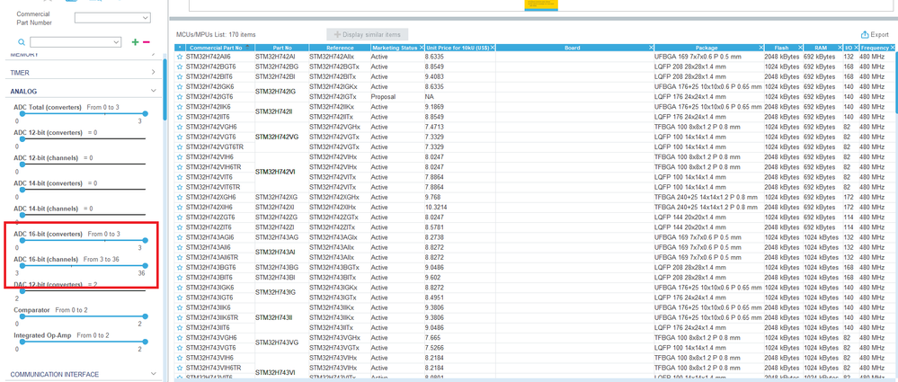The width and height of the screenshot is (898, 382).
Task: Star the STM32H742IGK6 row as favorite
Action: click(180, 86)
